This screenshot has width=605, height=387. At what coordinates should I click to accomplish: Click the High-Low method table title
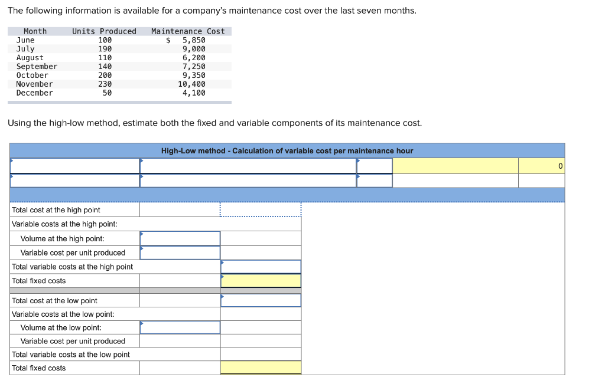tap(287, 150)
